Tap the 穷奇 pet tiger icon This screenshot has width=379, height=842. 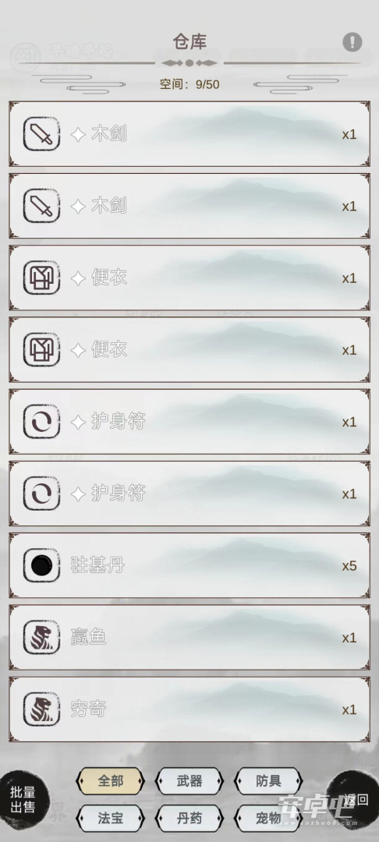click(x=41, y=709)
